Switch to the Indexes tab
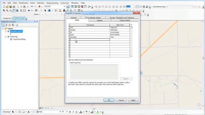This screenshot has width=205, height=115. (100, 20)
